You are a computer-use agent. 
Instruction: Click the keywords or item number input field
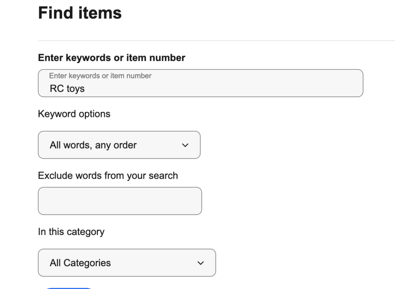[201, 83]
